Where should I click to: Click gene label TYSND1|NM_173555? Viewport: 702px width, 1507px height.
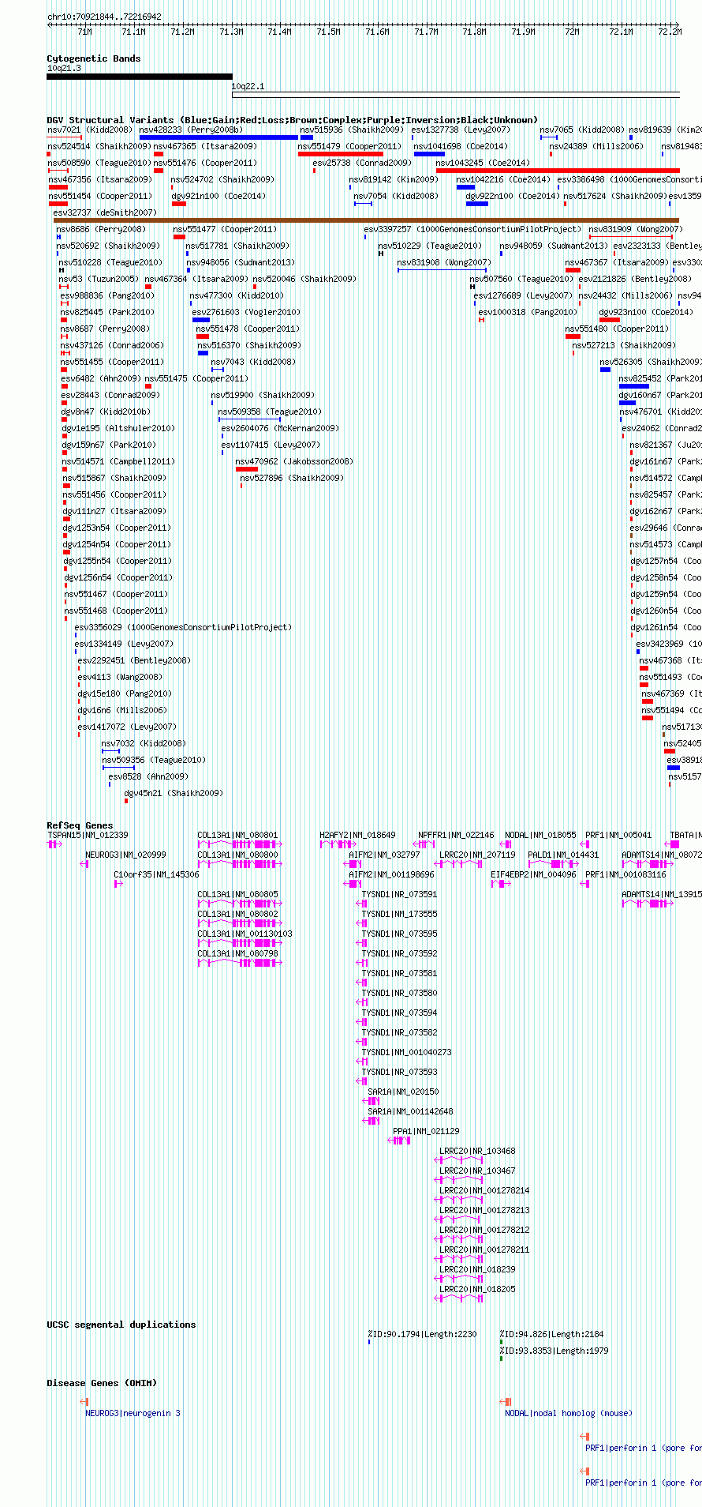pos(399,914)
